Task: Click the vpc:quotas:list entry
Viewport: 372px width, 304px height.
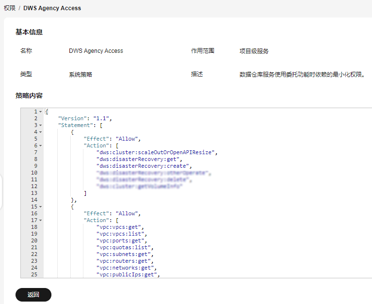Action: 125,248
